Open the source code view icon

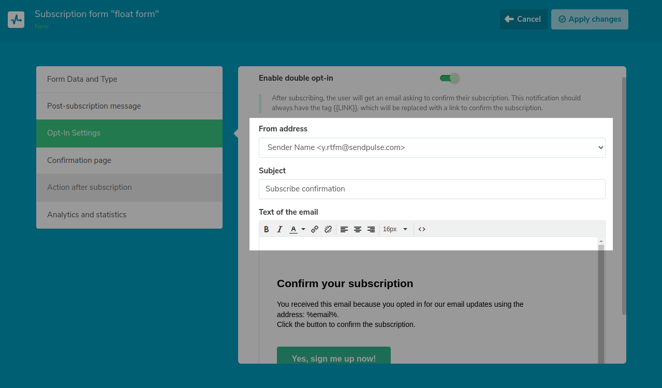click(x=422, y=229)
